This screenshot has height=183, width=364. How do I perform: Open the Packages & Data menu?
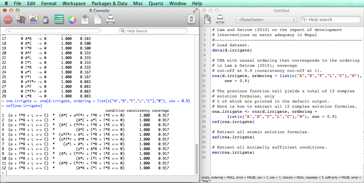109,4
